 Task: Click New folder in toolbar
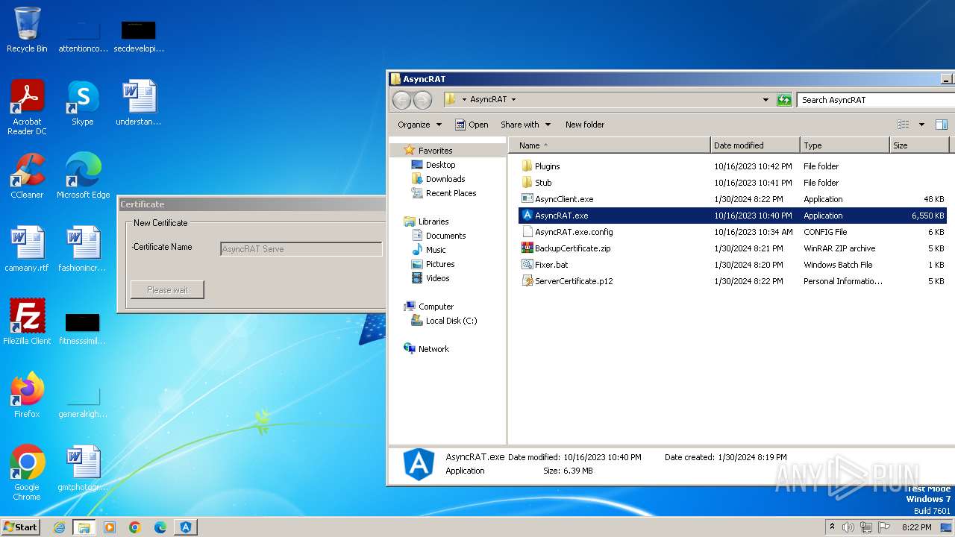pos(585,125)
